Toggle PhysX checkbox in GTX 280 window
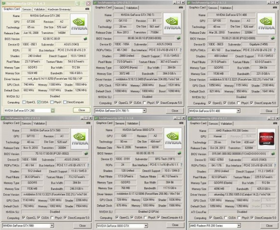Screen dimensions: 280x230 click(52, 102)
